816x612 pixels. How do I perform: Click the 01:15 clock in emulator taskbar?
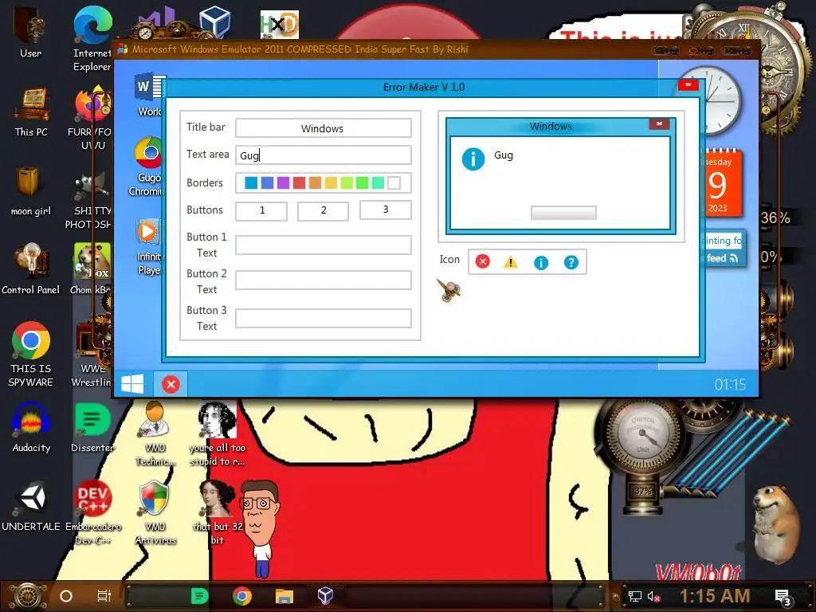click(x=730, y=385)
